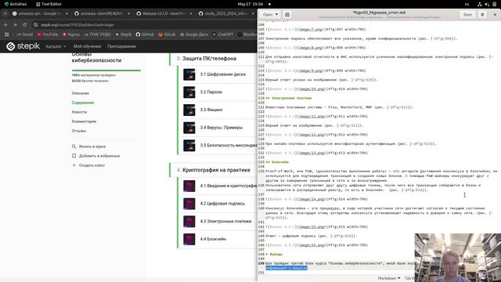This screenshot has height=282, width=501.
Task: Open Преподавание in Stepik header
Action: pyautogui.click(x=121, y=46)
